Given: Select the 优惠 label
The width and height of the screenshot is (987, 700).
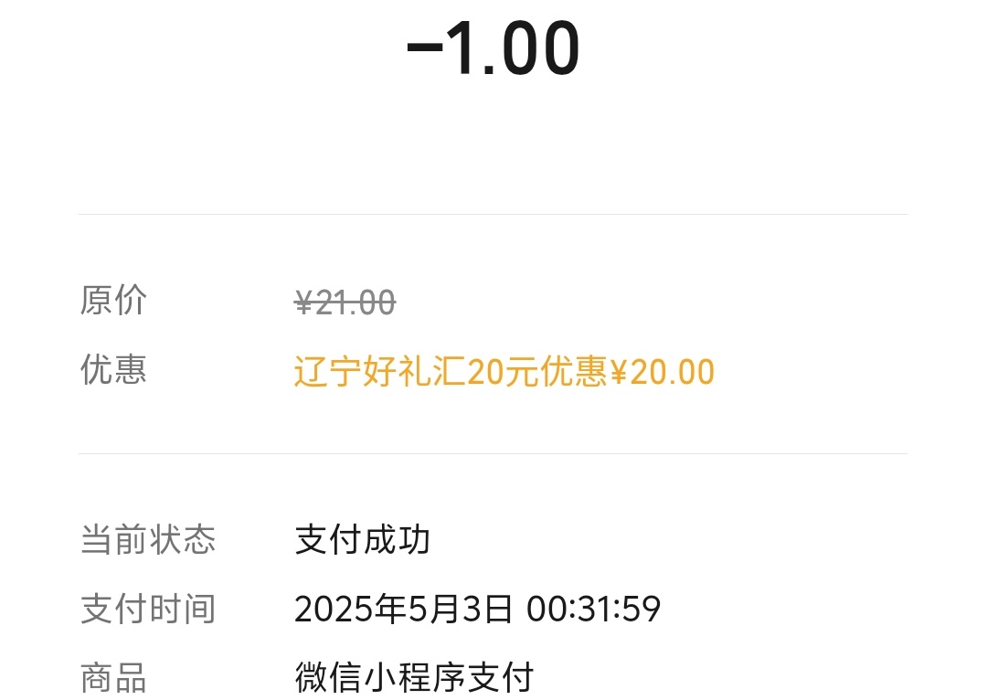Looking at the screenshot, I should (x=113, y=369).
